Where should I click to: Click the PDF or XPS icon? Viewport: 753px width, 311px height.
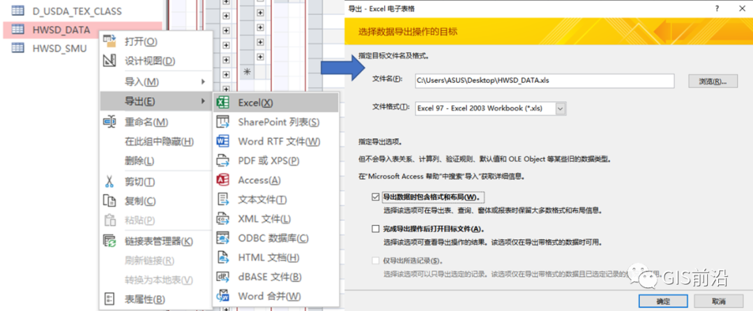pyautogui.click(x=223, y=160)
